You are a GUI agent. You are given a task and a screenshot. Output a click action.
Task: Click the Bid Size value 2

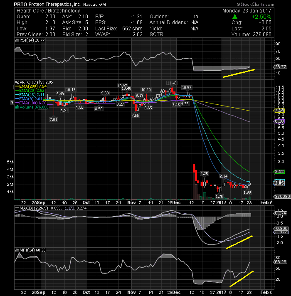[86, 35]
